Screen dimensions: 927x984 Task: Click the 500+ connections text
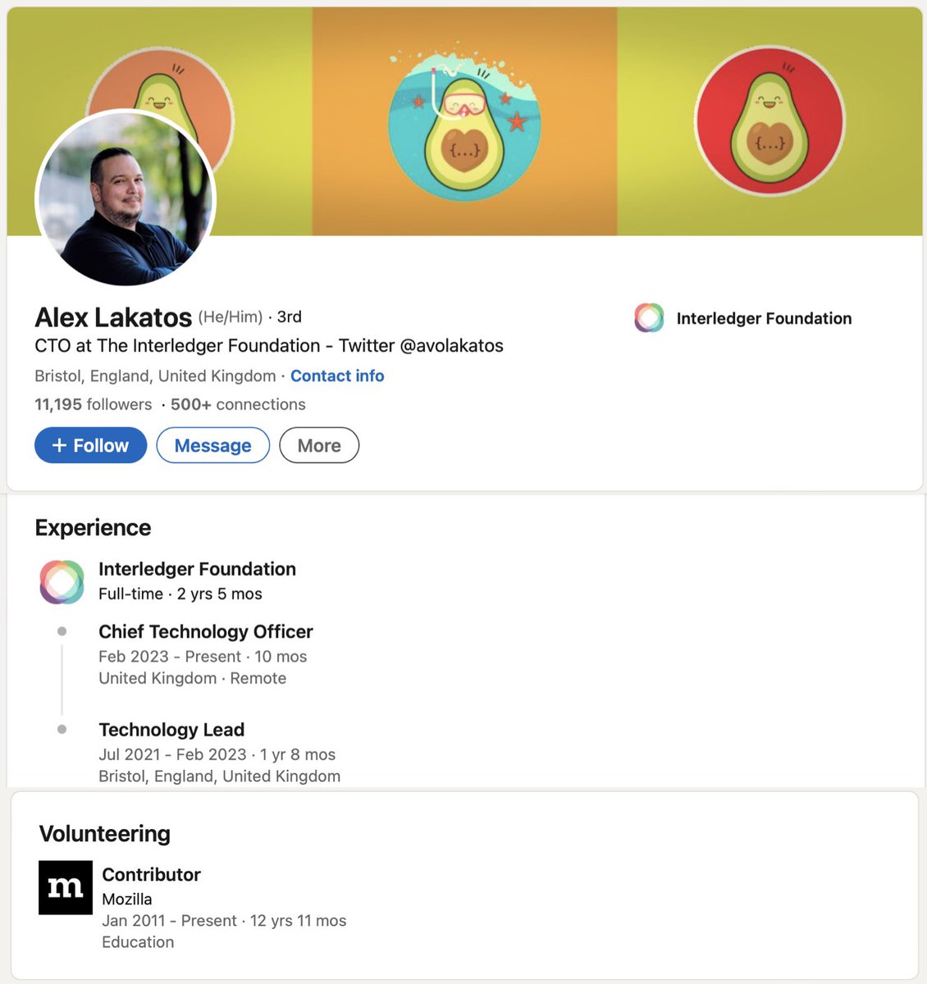pyautogui.click(x=238, y=404)
